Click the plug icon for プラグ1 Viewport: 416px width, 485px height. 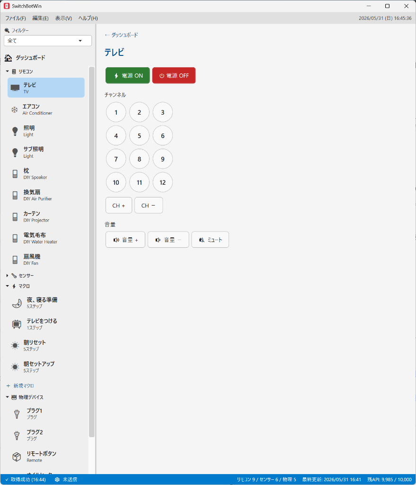[x=17, y=414]
